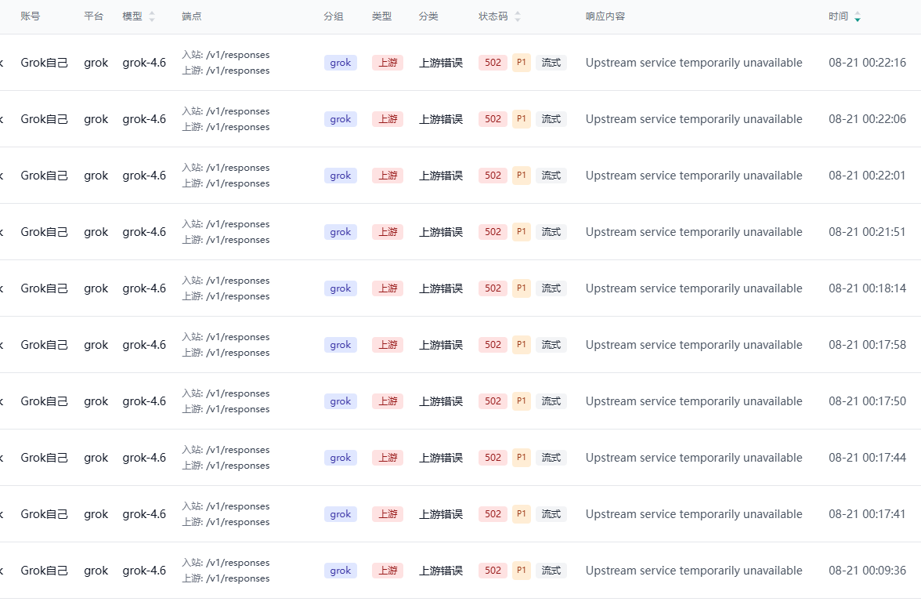The width and height of the screenshot is (921, 609).
Task: Click the P1 tag in the 00:21:51 row
Action: click(522, 232)
